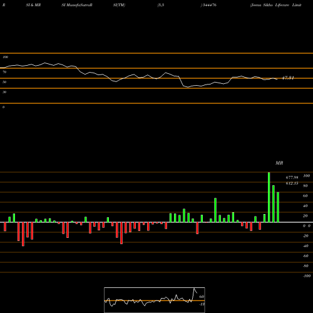Click the MR axis 40 label
Screen dimensions: 313x313
[305, 206]
